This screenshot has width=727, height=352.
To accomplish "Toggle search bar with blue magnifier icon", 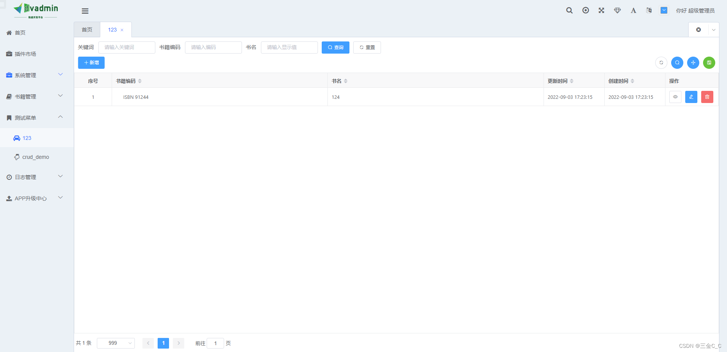I will tap(677, 63).
